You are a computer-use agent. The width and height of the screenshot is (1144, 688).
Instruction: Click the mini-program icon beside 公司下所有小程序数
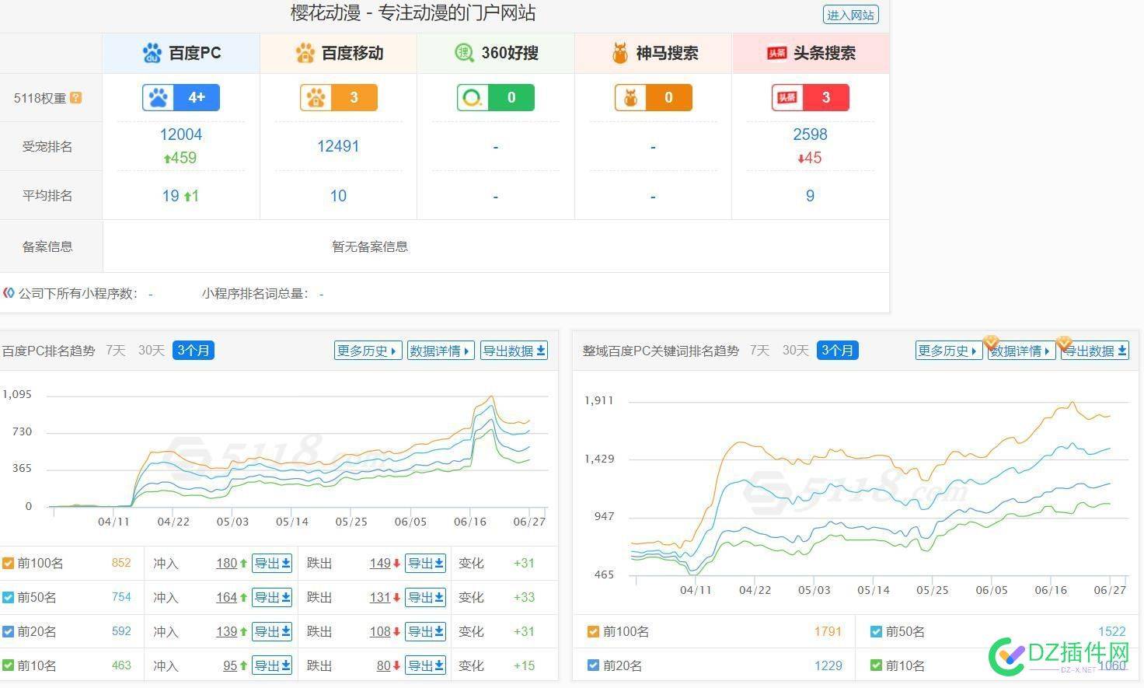click(x=9, y=293)
